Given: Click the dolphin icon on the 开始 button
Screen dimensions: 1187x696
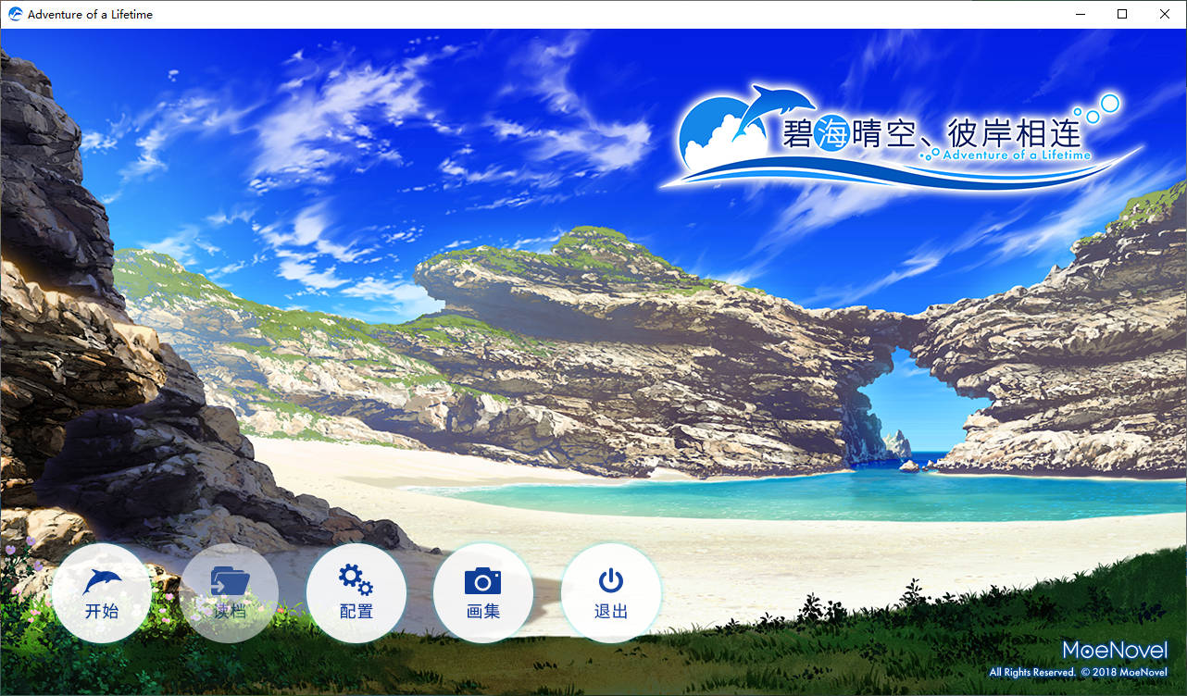Looking at the screenshot, I should click(102, 581).
